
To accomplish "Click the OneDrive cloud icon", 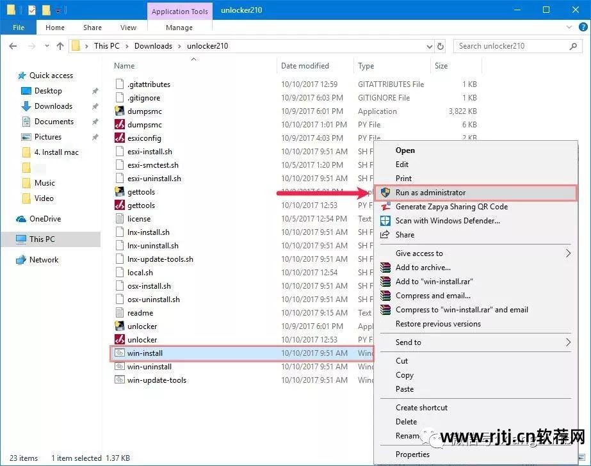I will pyautogui.click(x=21, y=219).
